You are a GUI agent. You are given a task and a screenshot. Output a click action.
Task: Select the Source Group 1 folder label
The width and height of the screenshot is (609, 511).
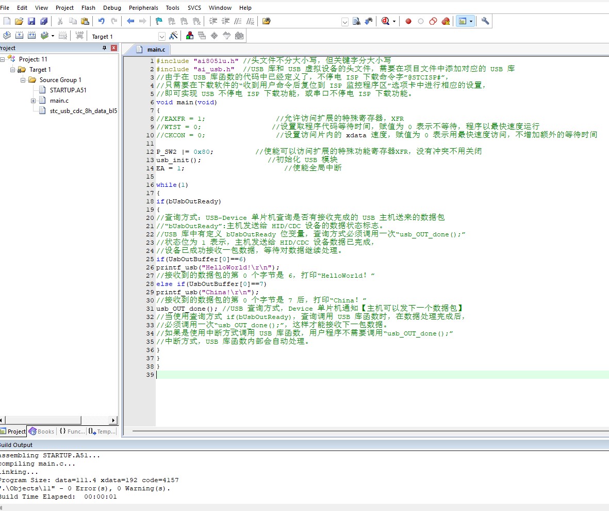60,79
